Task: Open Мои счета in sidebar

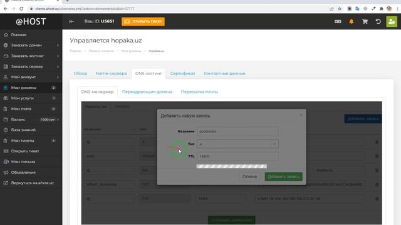Action: 31,109
